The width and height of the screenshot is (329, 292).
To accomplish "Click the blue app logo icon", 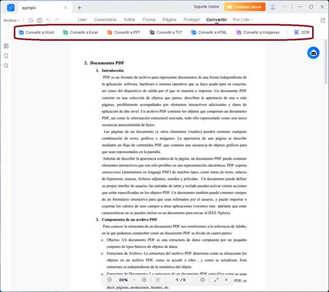I will 10,8.
